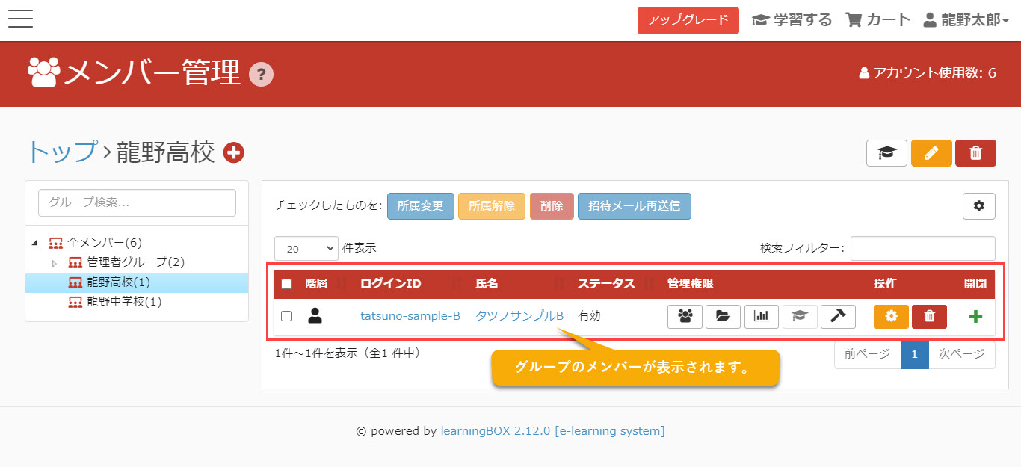This screenshot has width=1021, height=467.
Task: Click the グループ検索 search field
Action: point(137,202)
